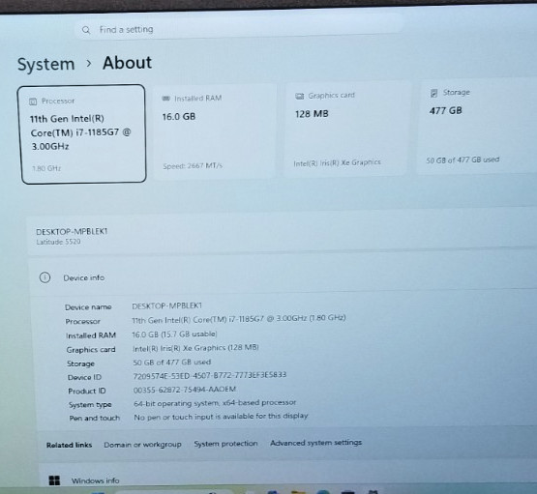Click the Related links label
Viewport: 537px width, 494px height.
point(69,445)
